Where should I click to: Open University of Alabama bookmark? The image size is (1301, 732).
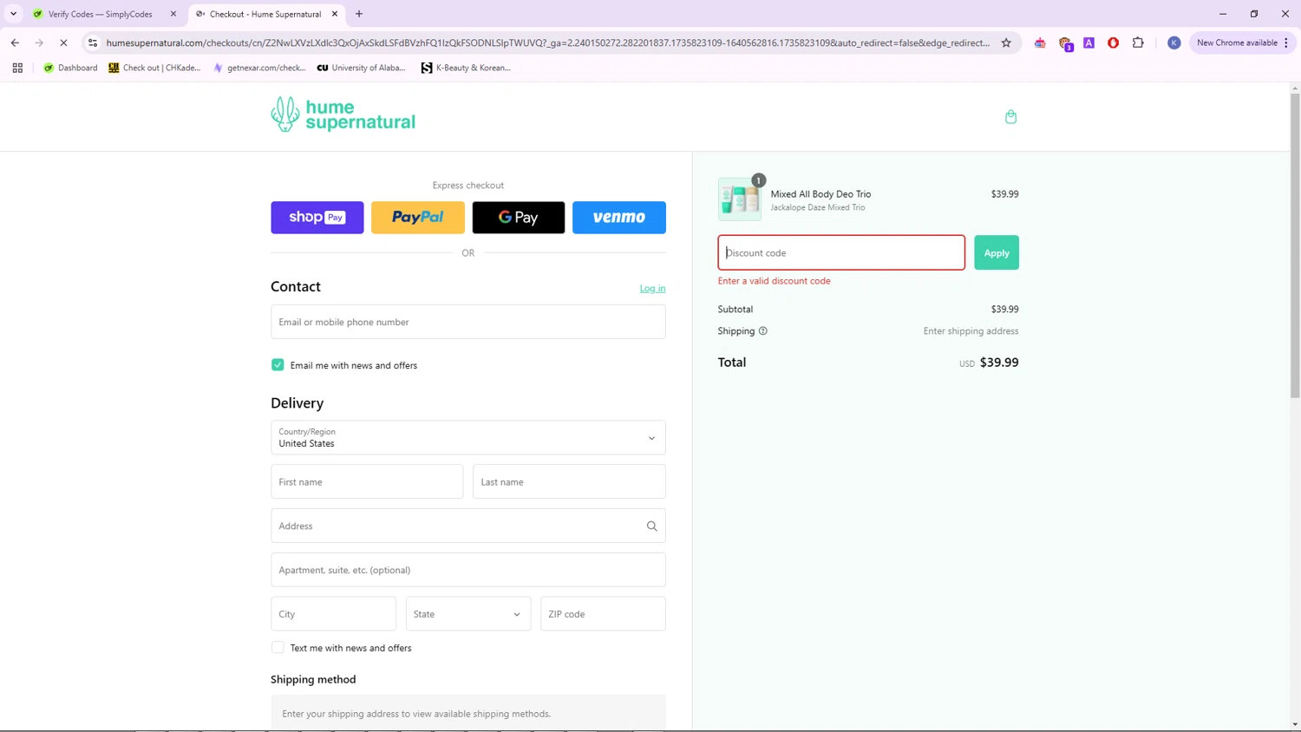(x=362, y=68)
